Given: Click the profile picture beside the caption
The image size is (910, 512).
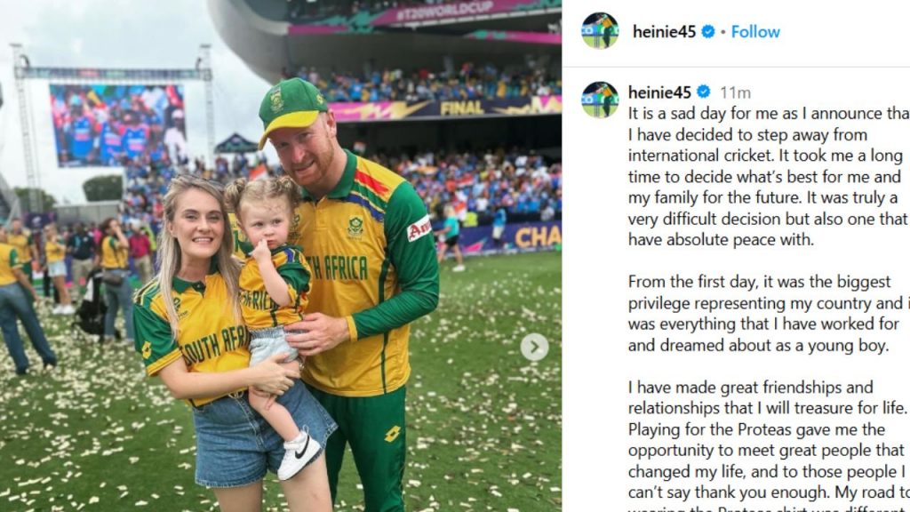Looking at the screenshot, I should pyautogui.click(x=600, y=99).
